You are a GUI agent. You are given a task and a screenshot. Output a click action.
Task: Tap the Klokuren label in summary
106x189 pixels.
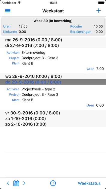pos(10,32)
